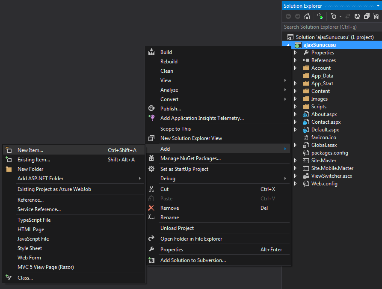
Task: Choose Scope to This
Action: pos(218,128)
